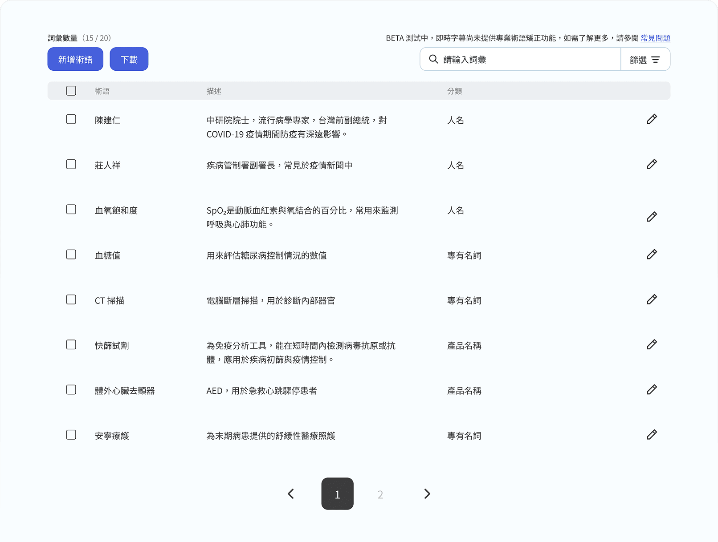Open the 常見問題 link

point(655,38)
